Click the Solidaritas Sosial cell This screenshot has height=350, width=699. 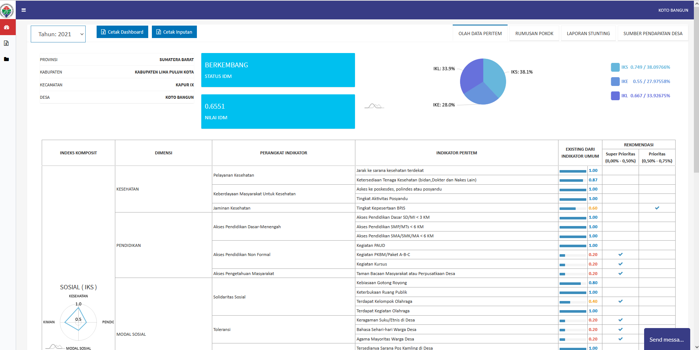(284, 297)
